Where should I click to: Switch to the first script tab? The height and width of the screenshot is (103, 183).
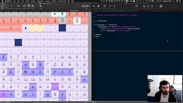[116, 11]
